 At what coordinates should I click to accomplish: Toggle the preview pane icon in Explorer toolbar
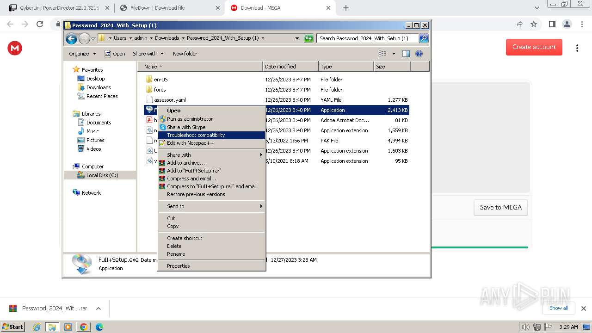pyautogui.click(x=406, y=54)
